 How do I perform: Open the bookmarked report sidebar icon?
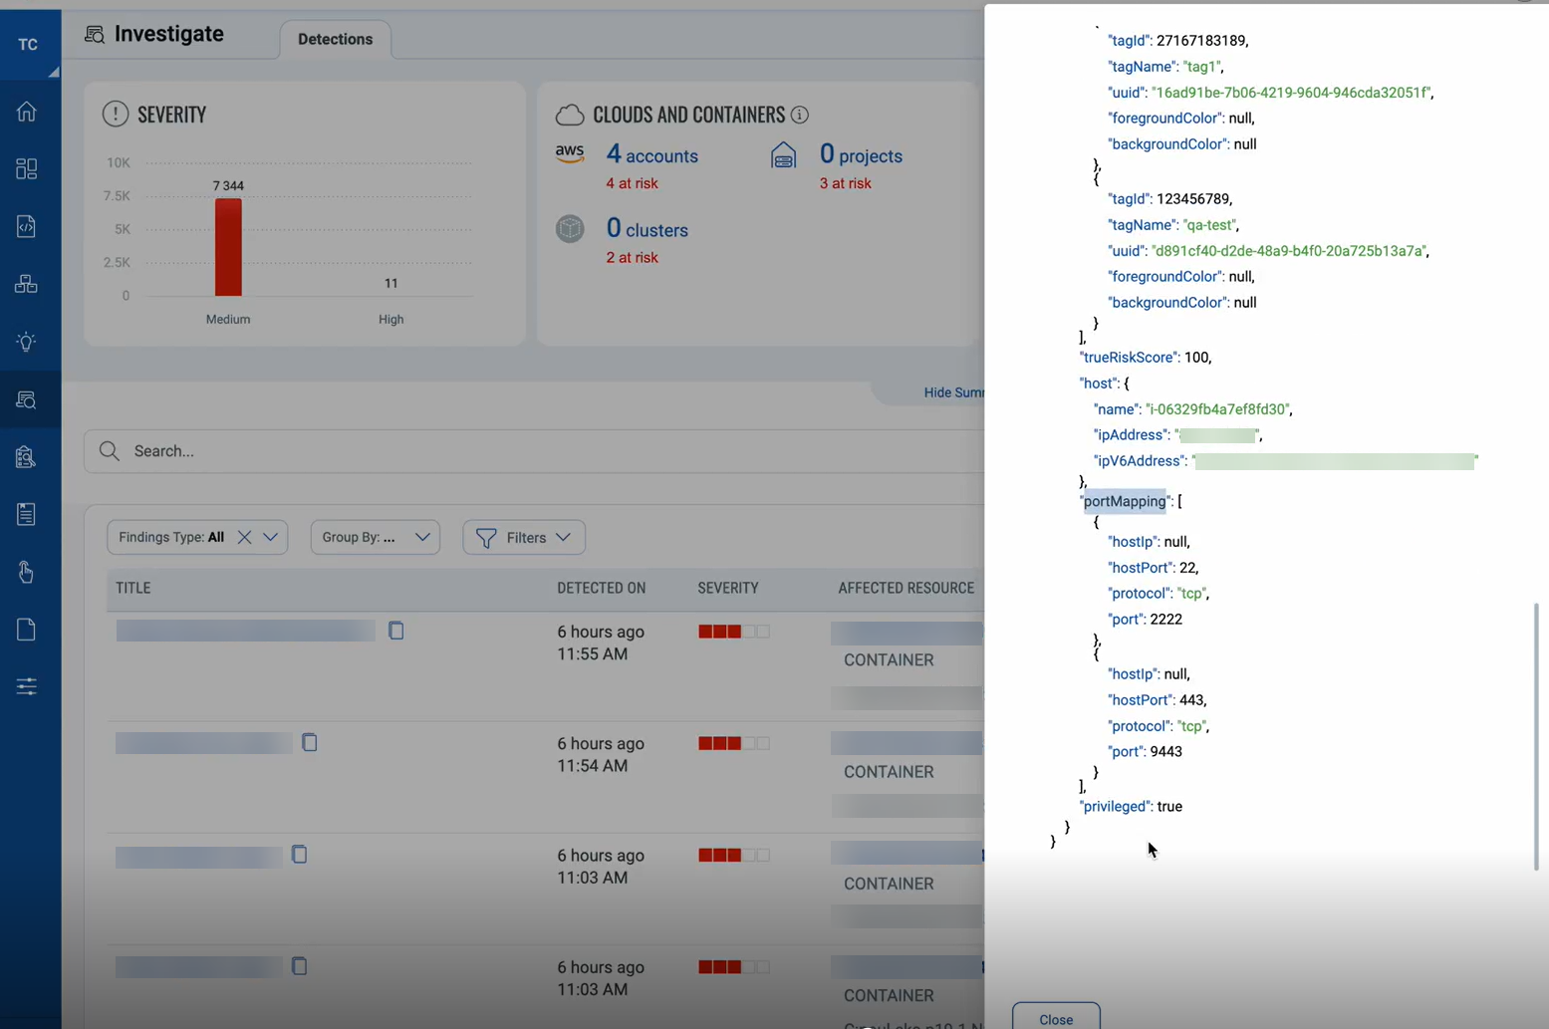pyautogui.click(x=27, y=514)
